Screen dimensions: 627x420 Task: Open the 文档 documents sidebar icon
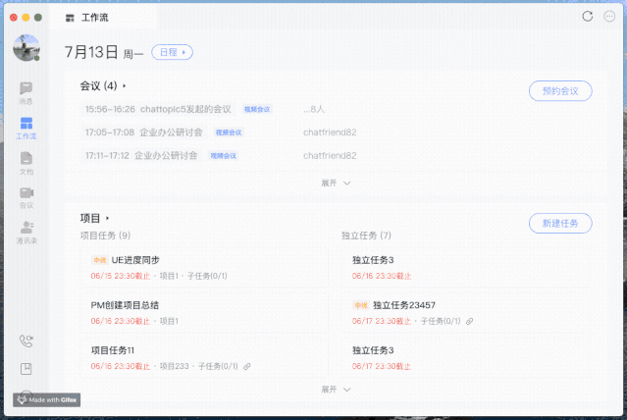click(26, 160)
